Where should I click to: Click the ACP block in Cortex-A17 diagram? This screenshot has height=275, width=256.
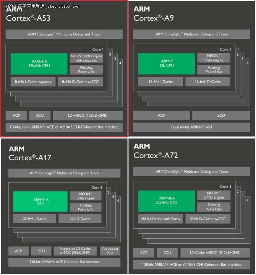pyautogui.click(x=19, y=251)
